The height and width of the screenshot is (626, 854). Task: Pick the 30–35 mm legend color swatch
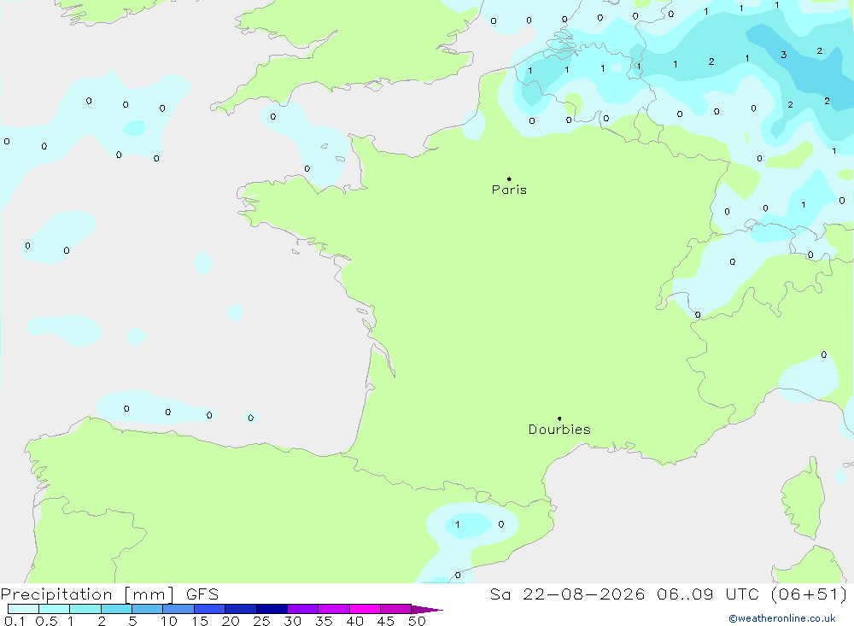[303, 609]
